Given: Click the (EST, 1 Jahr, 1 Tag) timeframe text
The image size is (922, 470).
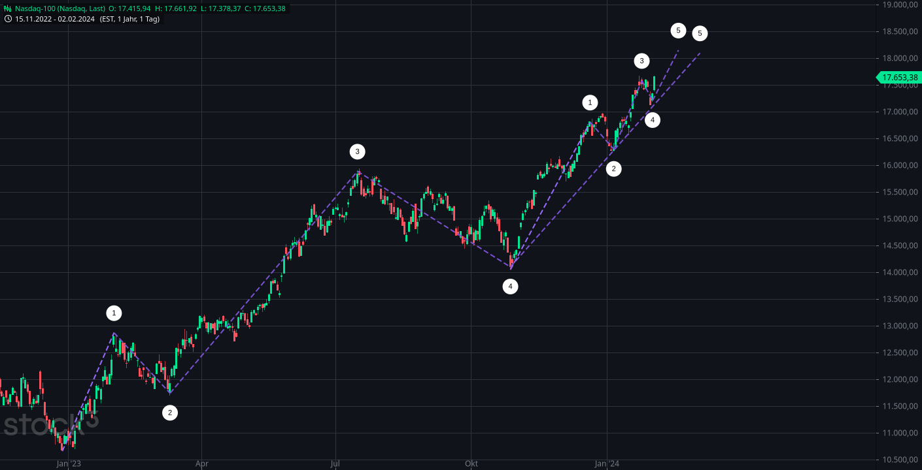Looking at the screenshot, I should [x=129, y=19].
